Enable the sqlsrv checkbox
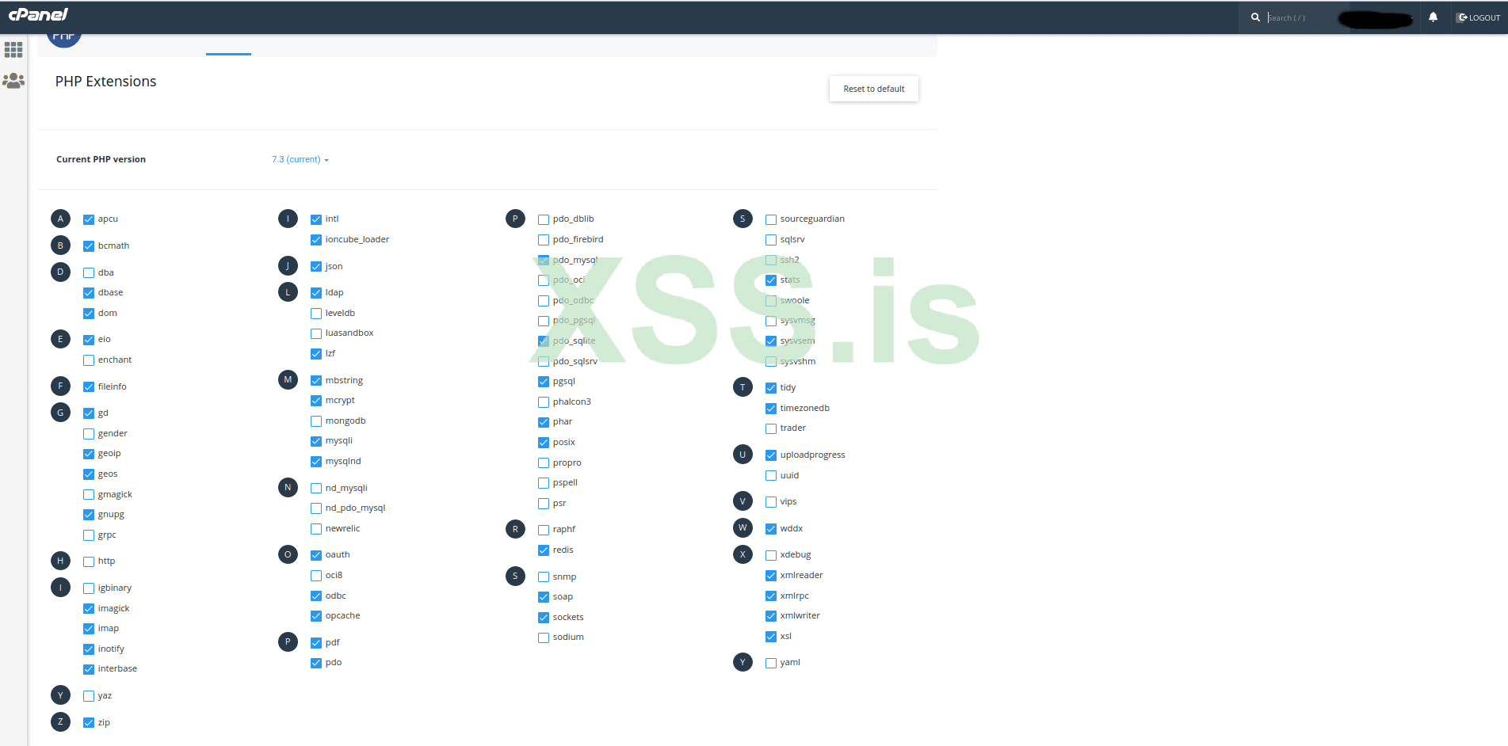Screen dimensions: 1508x746 tap(771, 240)
